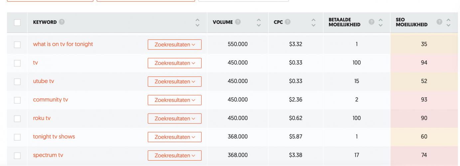Sort table by CPC using sort arrows
The height and width of the screenshot is (166, 460).
[x=313, y=23]
